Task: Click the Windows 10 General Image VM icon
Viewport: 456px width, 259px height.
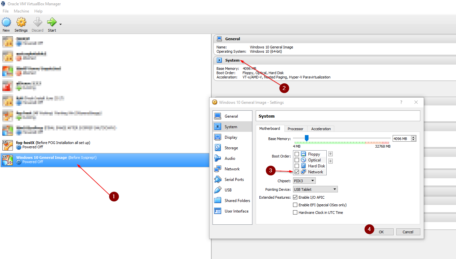Action: click(x=8, y=160)
